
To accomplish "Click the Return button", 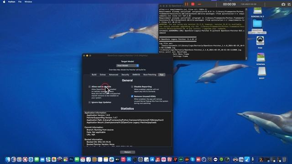I will coord(128,152).
